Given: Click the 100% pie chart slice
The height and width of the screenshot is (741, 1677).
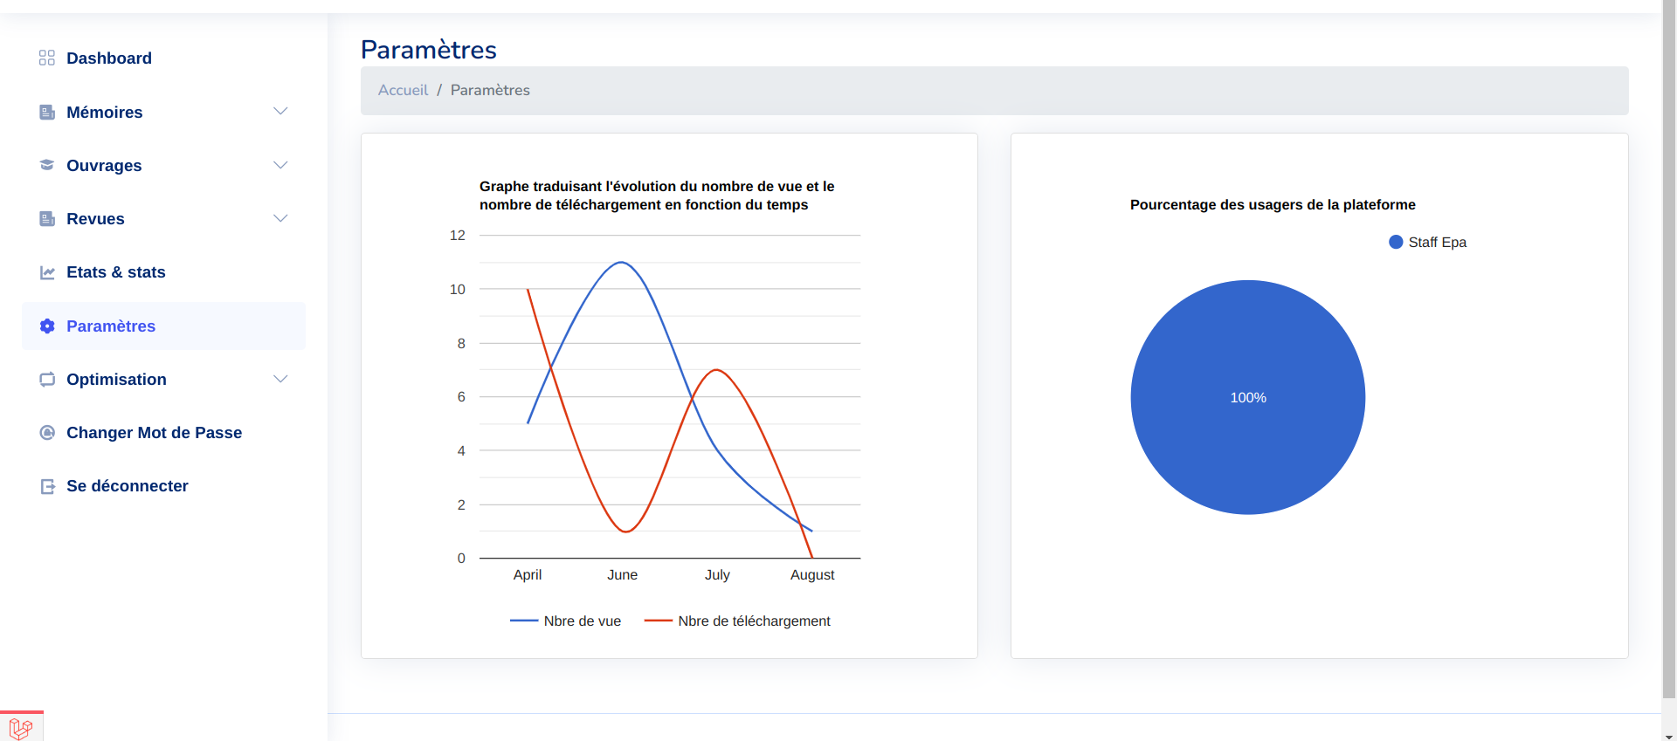Looking at the screenshot, I should pyautogui.click(x=1247, y=397).
